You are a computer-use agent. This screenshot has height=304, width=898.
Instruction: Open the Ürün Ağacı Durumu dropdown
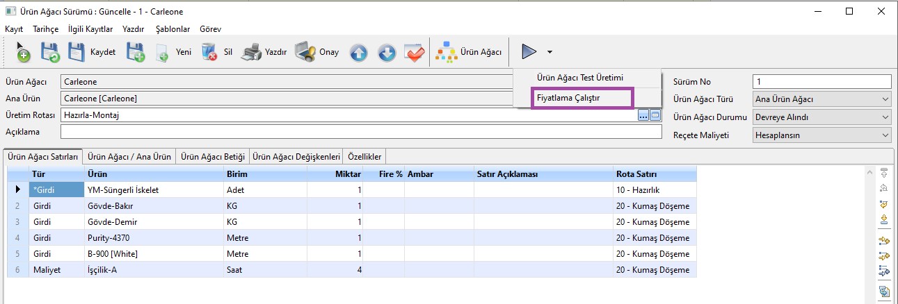[821, 117]
